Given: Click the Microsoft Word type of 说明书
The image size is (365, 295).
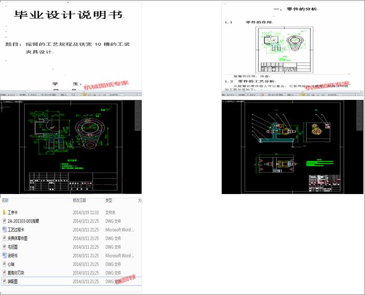Looking at the screenshot, I should 119,256.
